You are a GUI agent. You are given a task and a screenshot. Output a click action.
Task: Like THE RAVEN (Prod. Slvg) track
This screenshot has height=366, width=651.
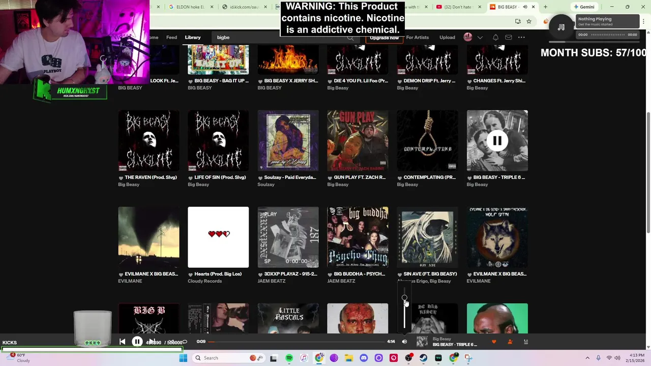click(121, 178)
